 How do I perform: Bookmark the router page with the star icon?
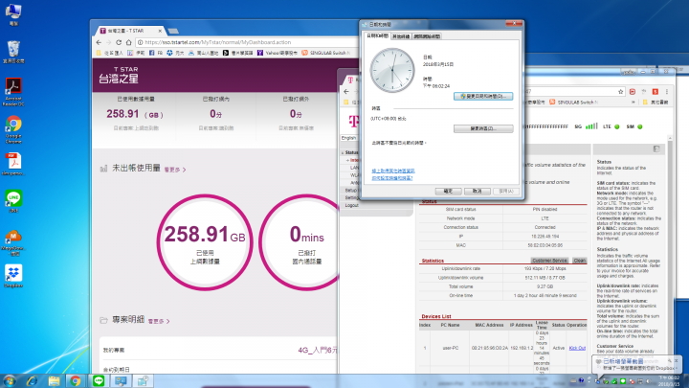pos(620,92)
